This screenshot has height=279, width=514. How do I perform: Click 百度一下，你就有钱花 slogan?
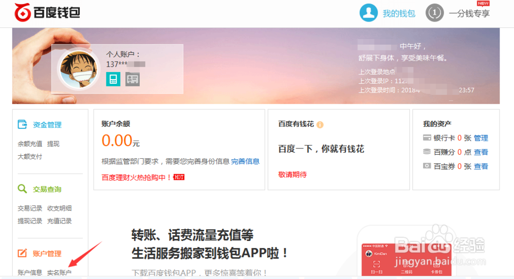(321, 149)
